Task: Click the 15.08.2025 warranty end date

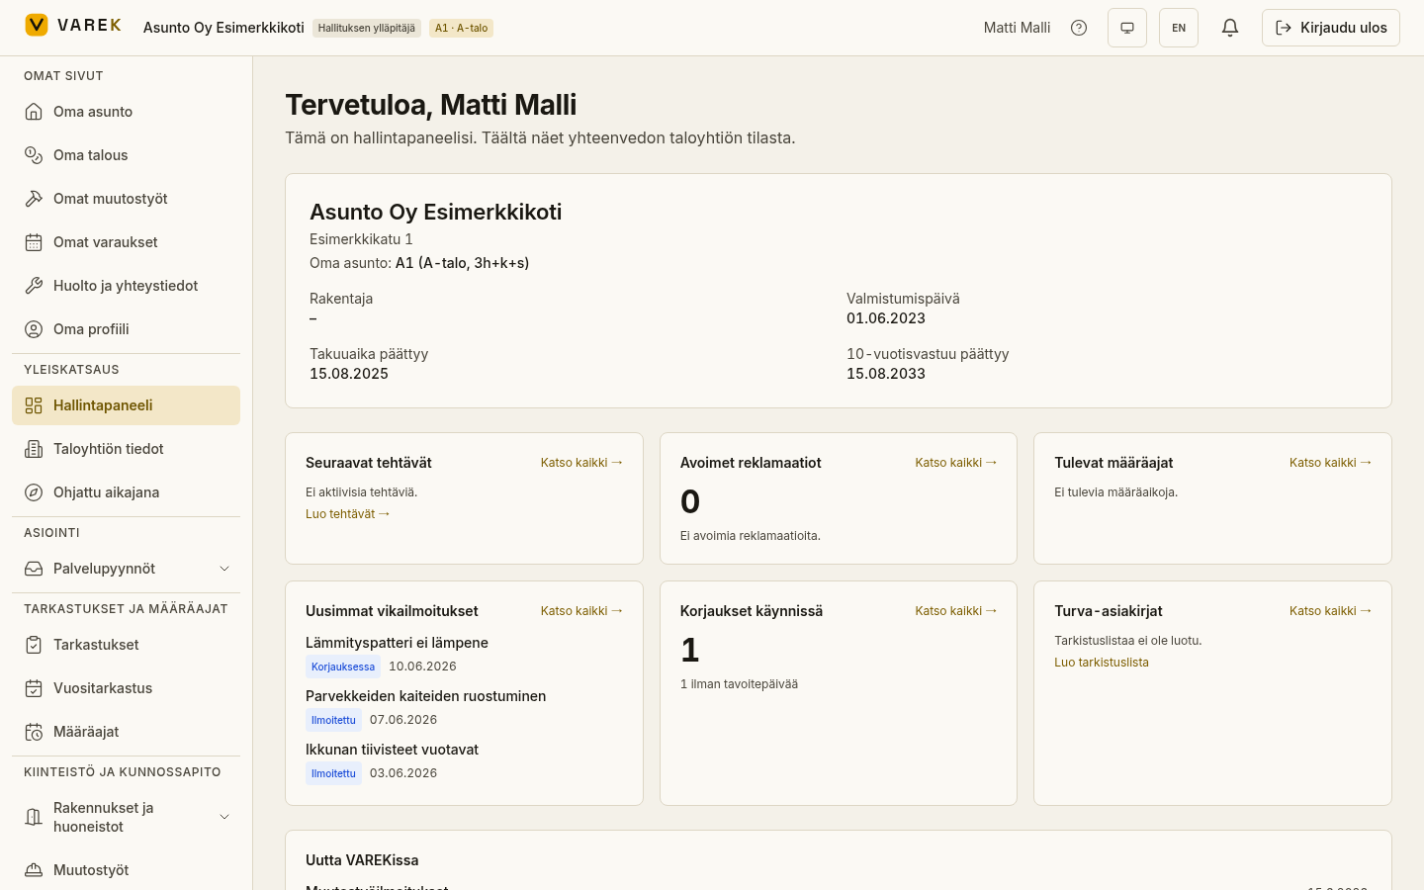Action: 349,374
